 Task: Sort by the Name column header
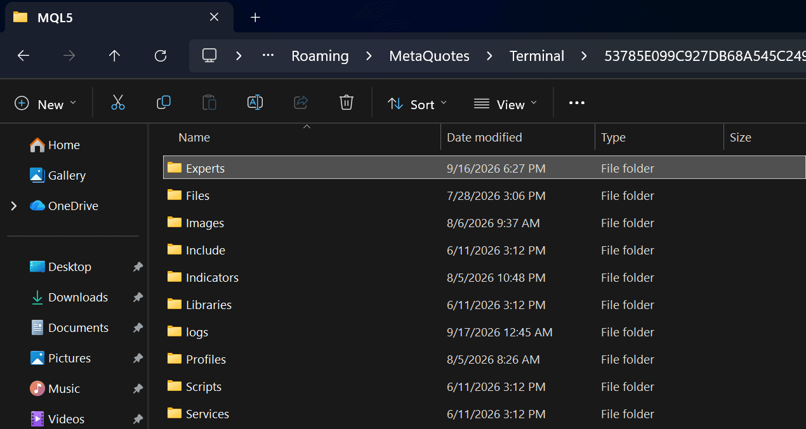[194, 138]
